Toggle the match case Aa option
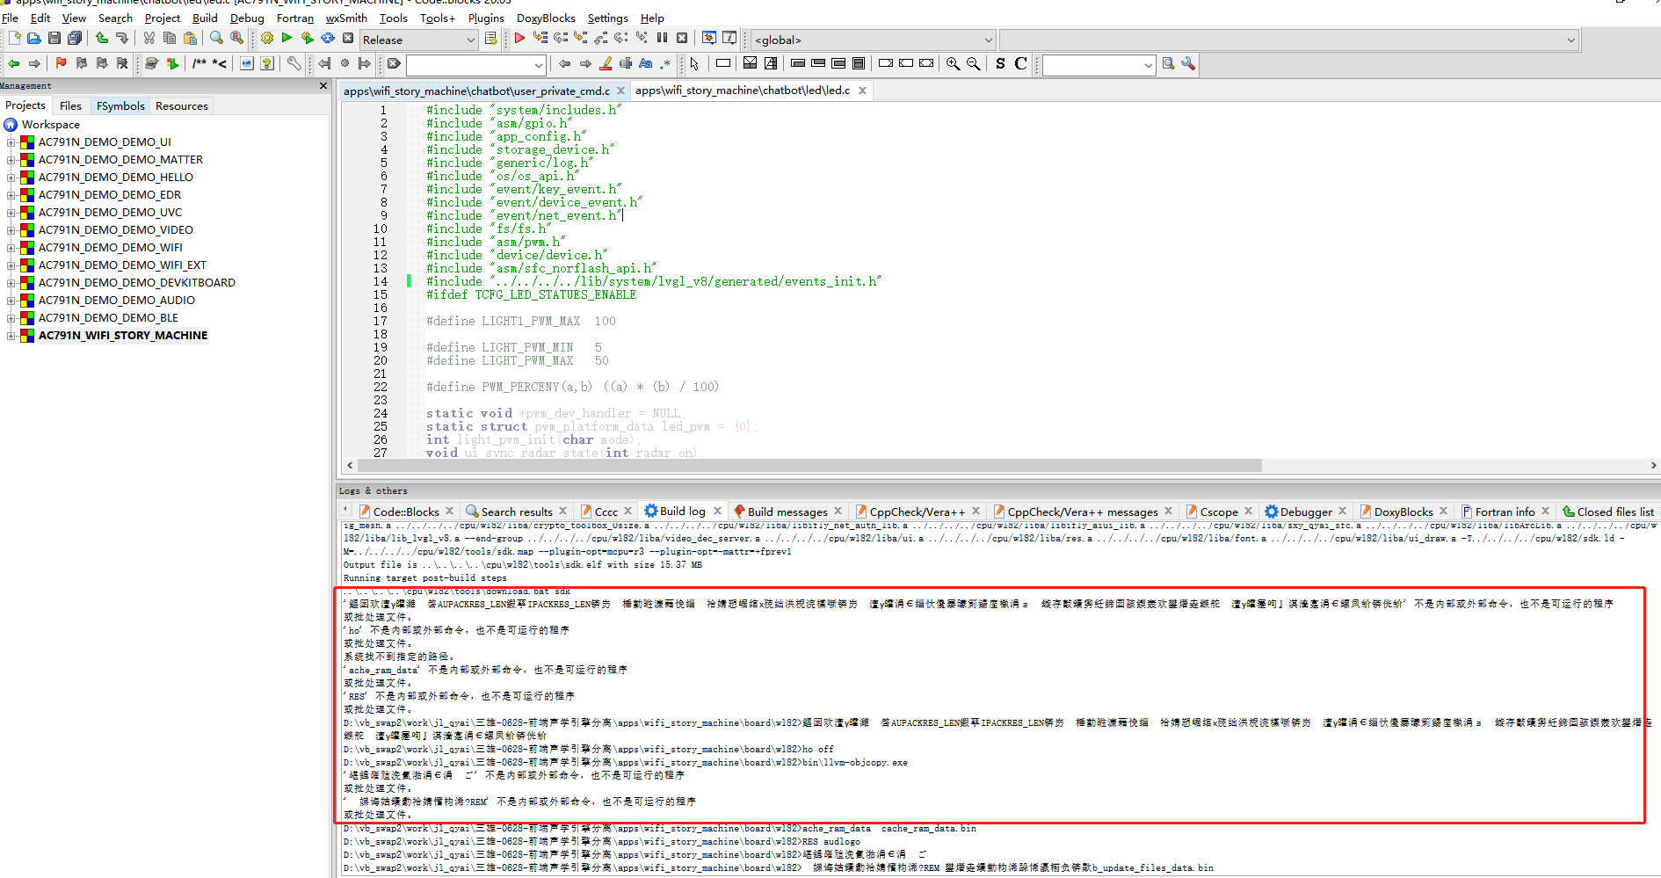1661x878 pixels. pyautogui.click(x=646, y=63)
